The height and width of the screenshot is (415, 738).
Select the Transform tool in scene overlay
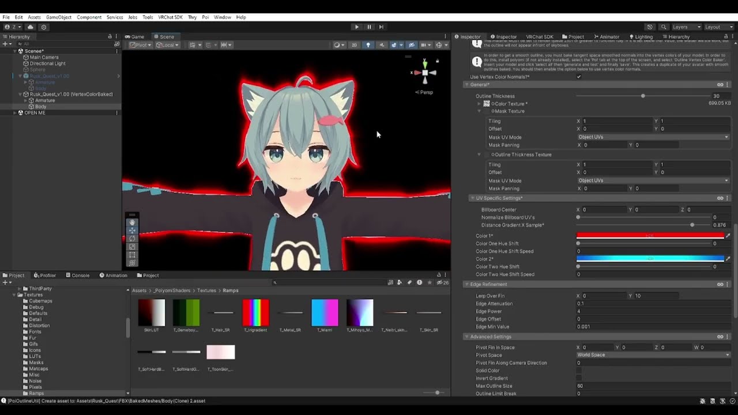click(x=132, y=263)
